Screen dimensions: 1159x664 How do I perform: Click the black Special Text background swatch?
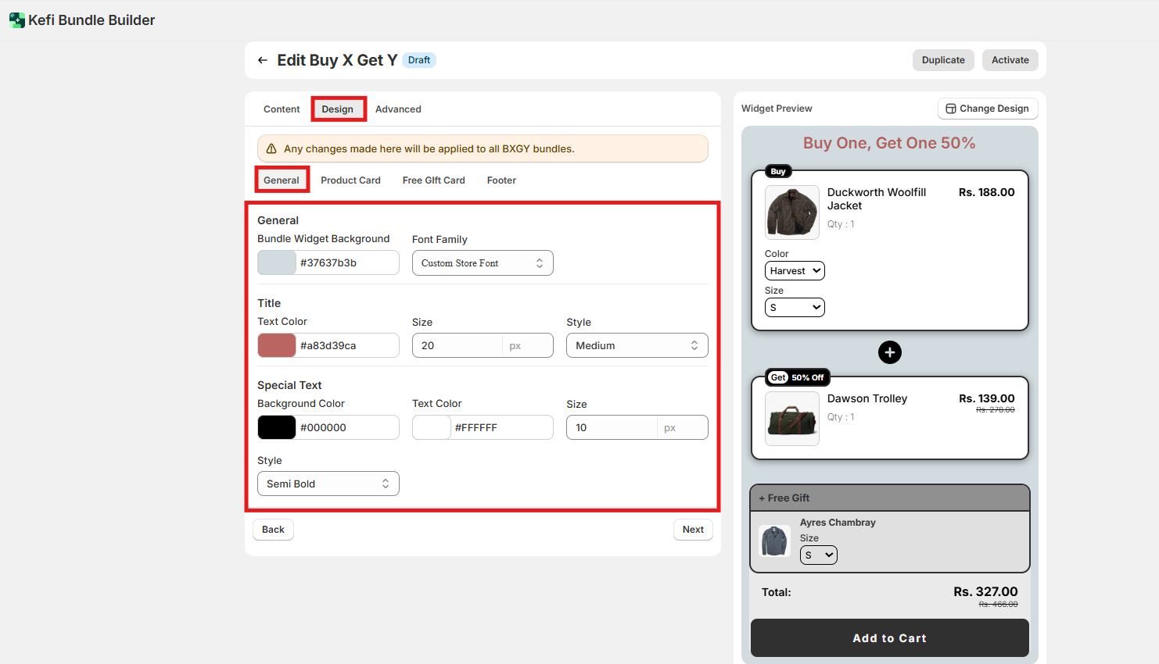[277, 427]
